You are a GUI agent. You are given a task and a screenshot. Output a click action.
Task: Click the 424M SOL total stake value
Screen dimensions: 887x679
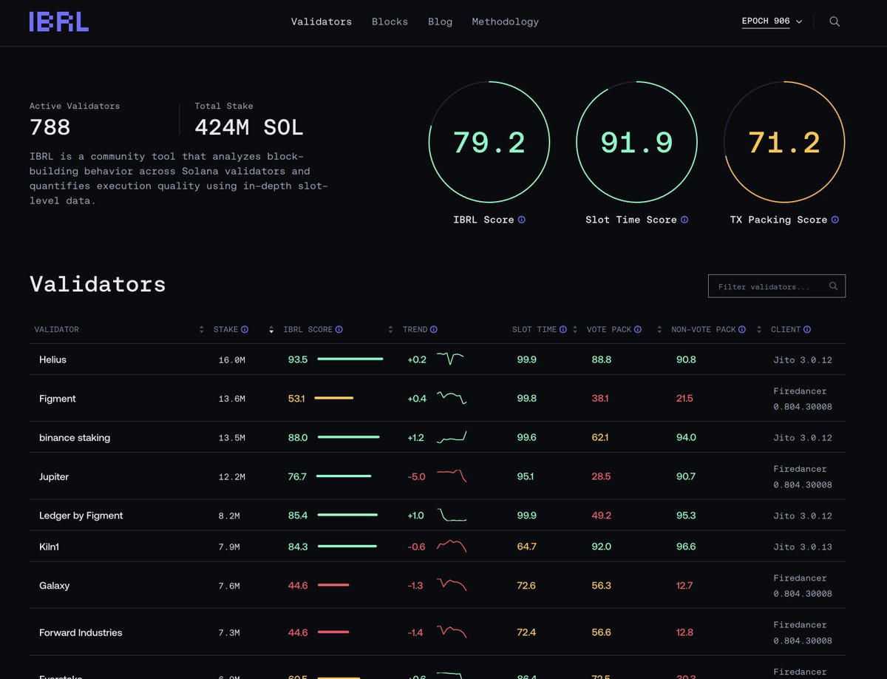(x=249, y=127)
